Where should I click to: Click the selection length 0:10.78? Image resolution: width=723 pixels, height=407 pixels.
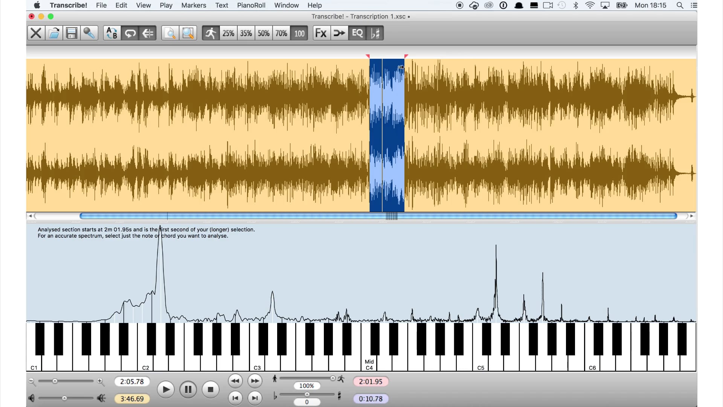pyautogui.click(x=371, y=399)
